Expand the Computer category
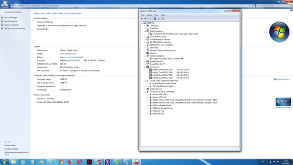This screenshot has width=293, height=165. 145,26
